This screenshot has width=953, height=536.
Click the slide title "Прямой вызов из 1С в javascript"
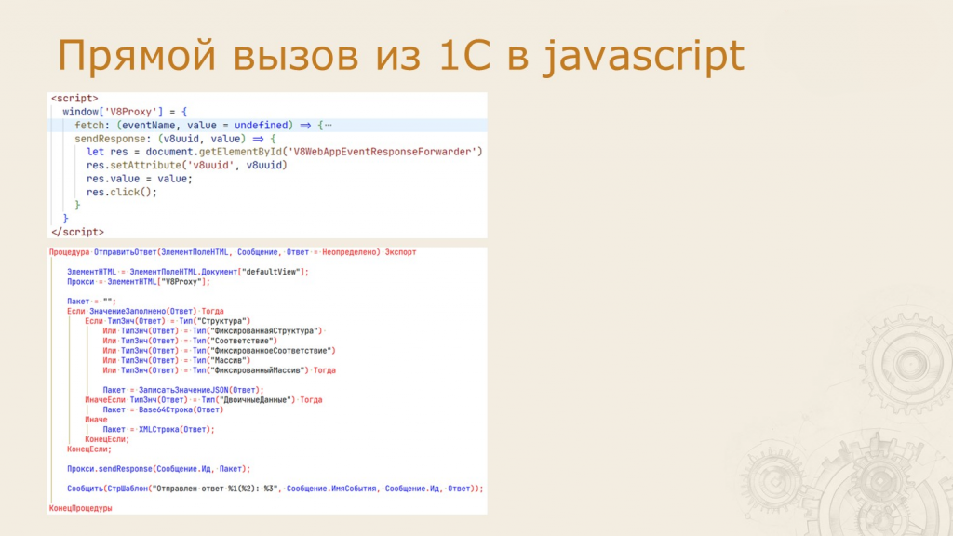[401, 56]
